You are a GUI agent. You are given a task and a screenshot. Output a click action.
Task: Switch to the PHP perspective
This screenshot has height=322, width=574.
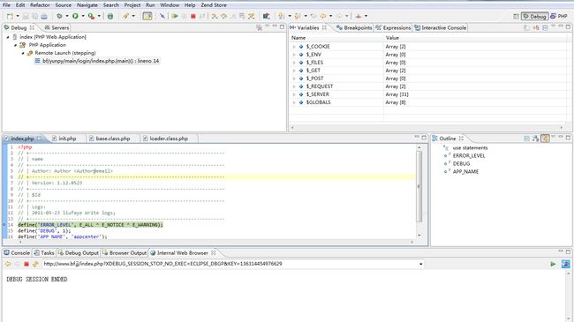point(559,16)
